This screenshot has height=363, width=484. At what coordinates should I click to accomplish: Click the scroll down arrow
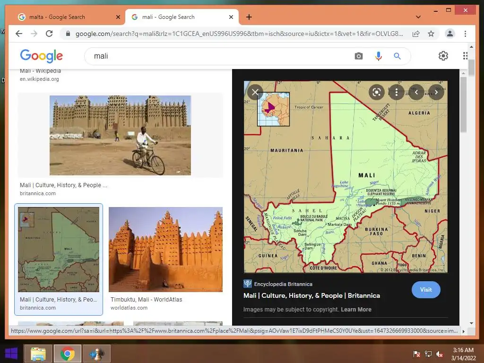[x=471, y=323]
